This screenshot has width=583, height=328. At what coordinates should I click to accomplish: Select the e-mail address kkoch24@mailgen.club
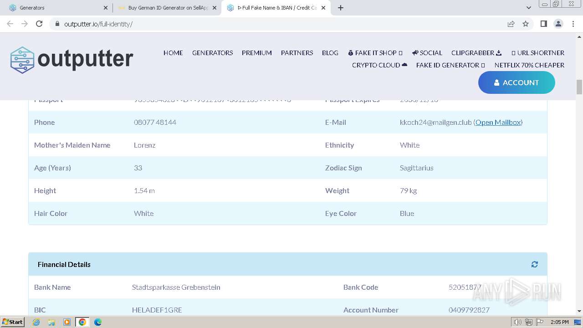(x=435, y=122)
